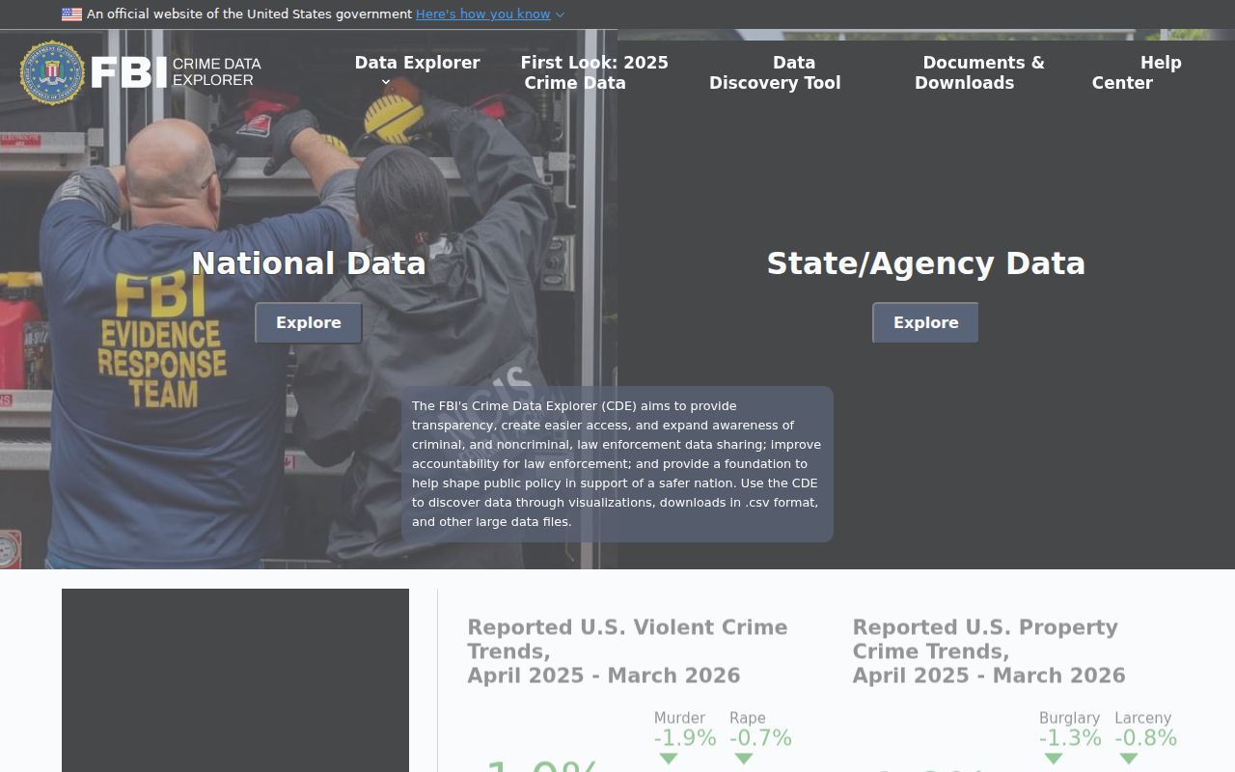This screenshot has width=1235, height=772.
Task: Click the Burglary -1.3% value
Action: [x=1070, y=738]
